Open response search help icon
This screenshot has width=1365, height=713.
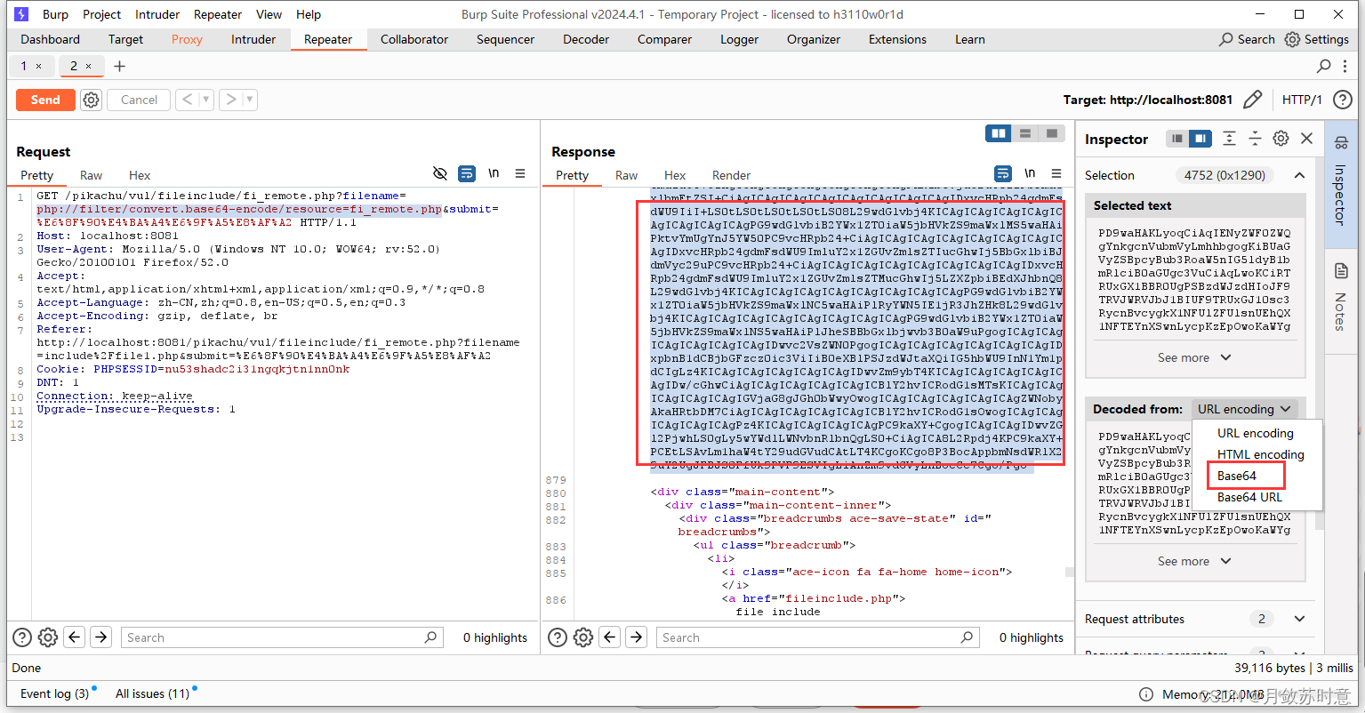point(558,637)
